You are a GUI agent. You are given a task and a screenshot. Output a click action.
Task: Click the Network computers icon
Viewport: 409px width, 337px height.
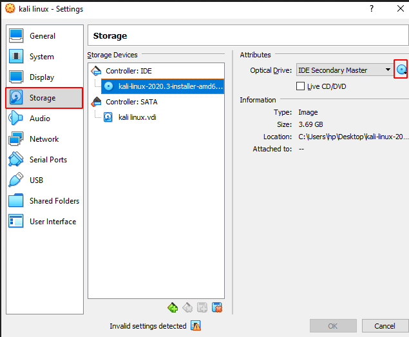pos(16,139)
